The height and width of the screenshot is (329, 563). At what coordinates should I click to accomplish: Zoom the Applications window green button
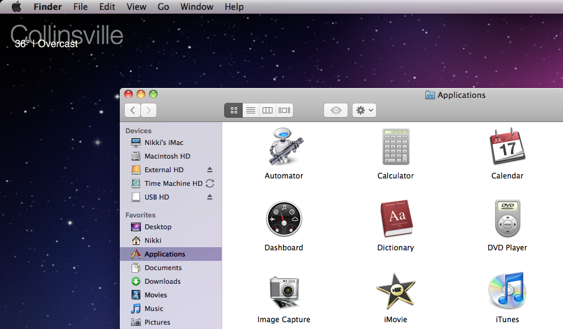pos(153,94)
